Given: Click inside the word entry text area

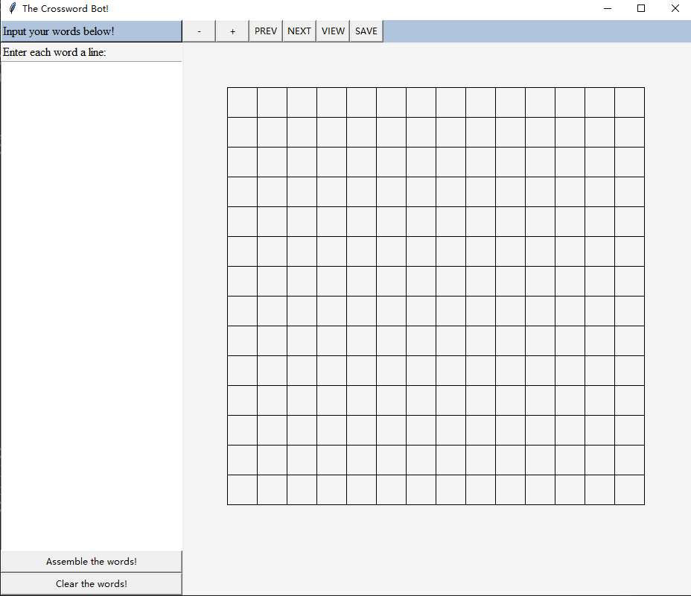Looking at the screenshot, I should coord(91,298).
